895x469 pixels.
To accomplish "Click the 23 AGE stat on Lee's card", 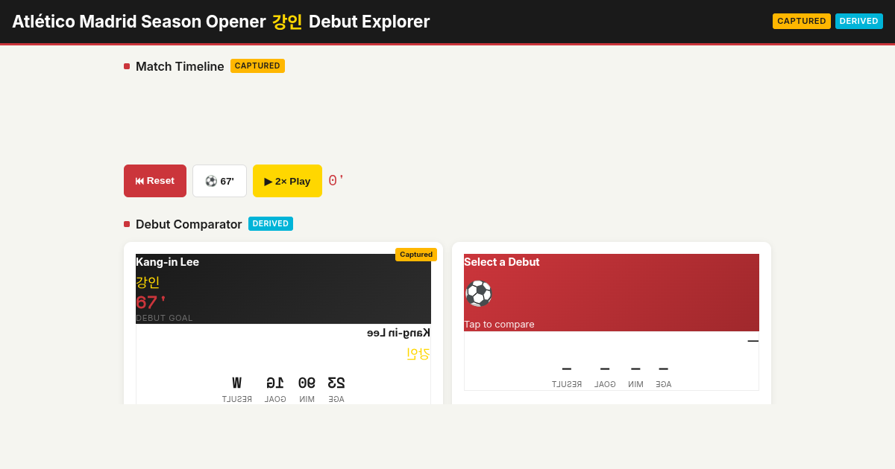I will 336,388.
